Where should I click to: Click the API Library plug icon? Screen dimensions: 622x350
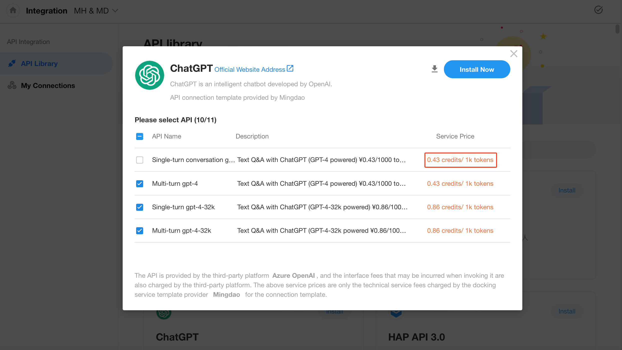12,63
